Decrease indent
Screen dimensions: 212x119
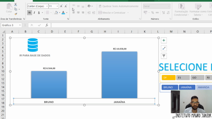click(x=89, y=13)
